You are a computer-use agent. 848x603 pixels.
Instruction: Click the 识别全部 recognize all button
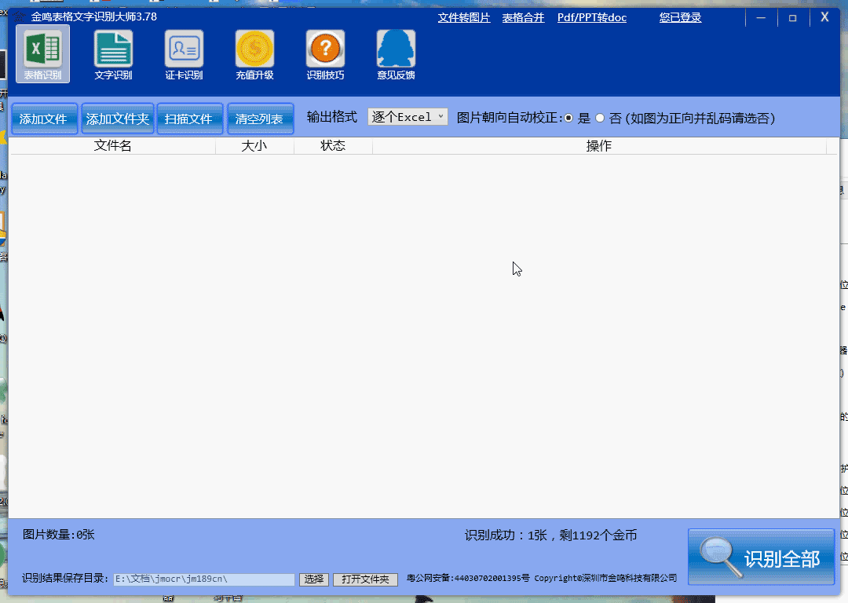(x=762, y=557)
